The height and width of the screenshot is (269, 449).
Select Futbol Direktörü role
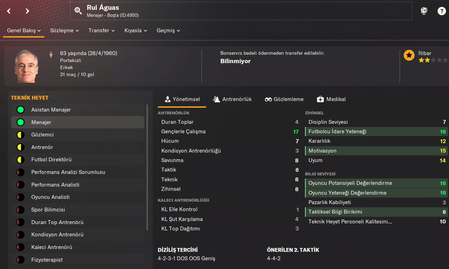point(51,160)
